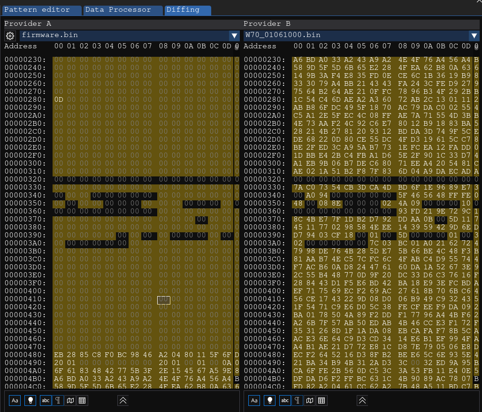Collapse Provider A footer with double chevron
This screenshot has width=482, height=412.
122,400
